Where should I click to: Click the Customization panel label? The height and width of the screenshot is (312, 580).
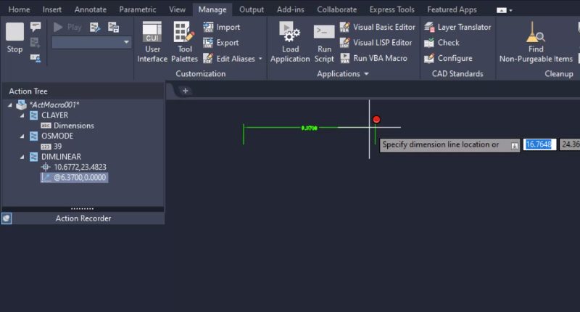pyautogui.click(x=201, y=74)
